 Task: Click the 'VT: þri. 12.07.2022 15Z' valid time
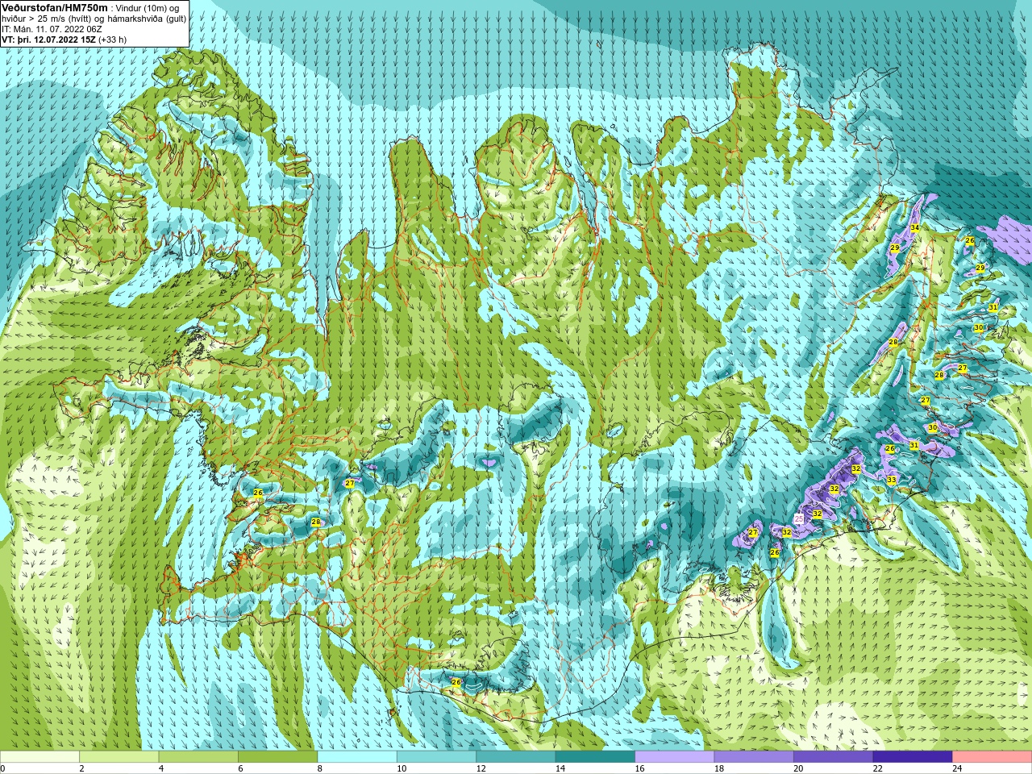click(48, 40)
